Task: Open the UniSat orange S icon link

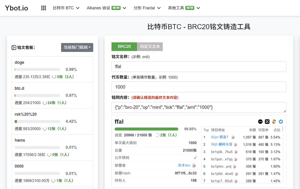Action: (x=274, y=122)
